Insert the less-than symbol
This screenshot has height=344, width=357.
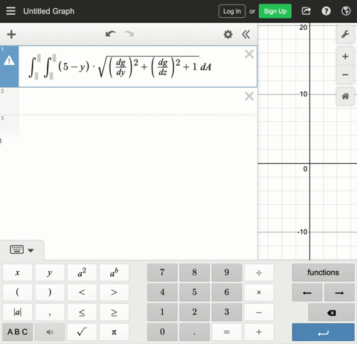[x=82, y=293]
